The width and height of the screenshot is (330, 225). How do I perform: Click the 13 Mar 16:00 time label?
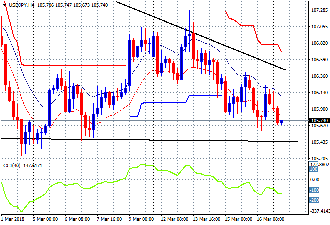click(x=206, y=219)
